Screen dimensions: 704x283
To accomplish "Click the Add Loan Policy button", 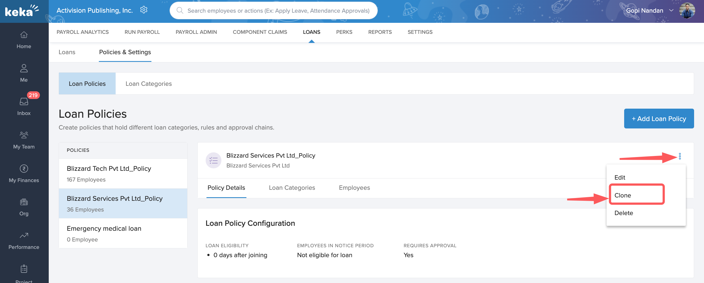I will click(659, 119).
